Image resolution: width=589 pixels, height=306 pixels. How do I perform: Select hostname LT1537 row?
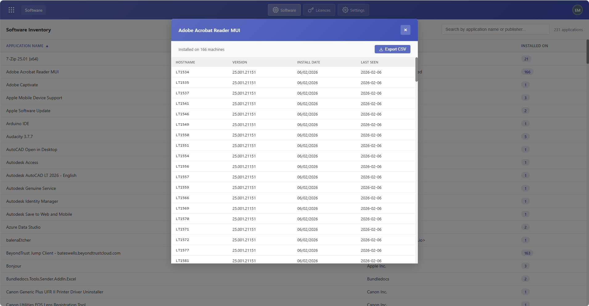point(293,93)
